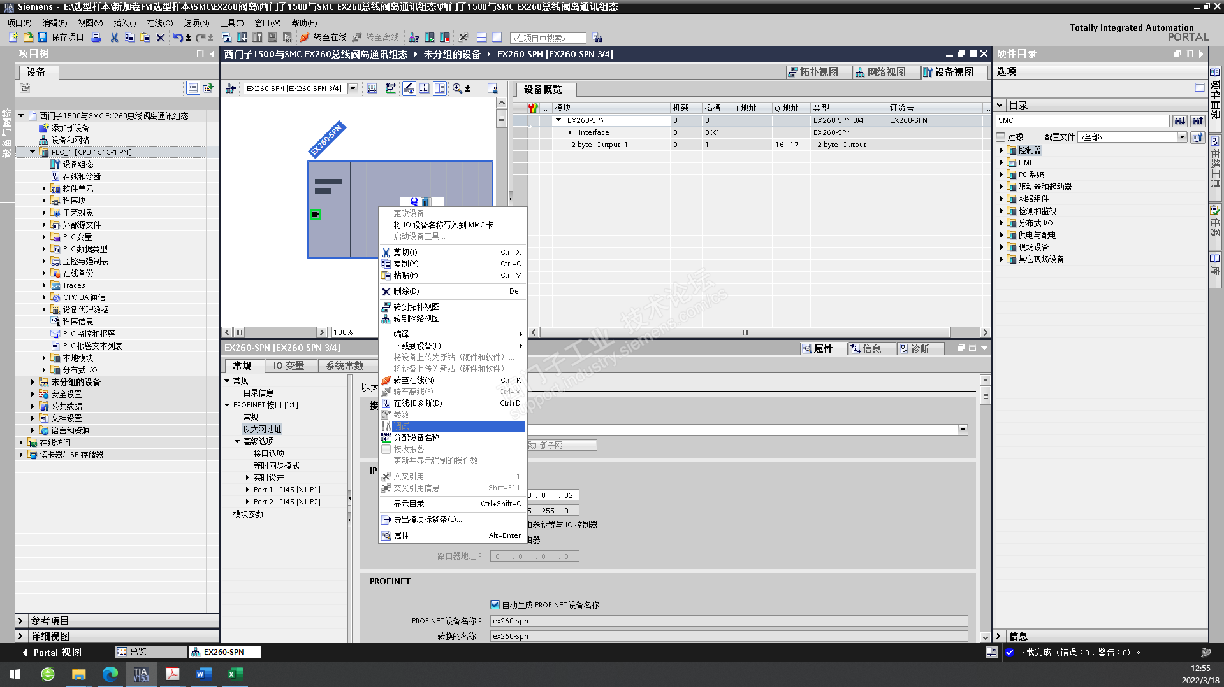Choose 转至在线(N) in the context menu
This screenshot has height=687, width=1224.
[x=452, y=380]
